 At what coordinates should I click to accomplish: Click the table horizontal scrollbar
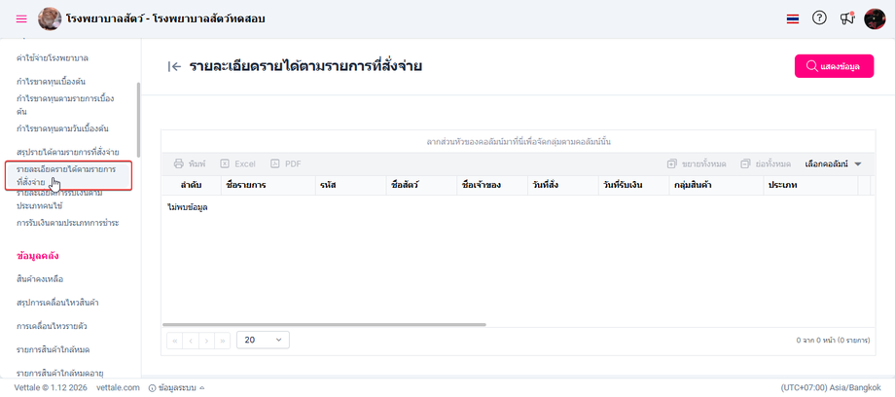pos(324,324)
